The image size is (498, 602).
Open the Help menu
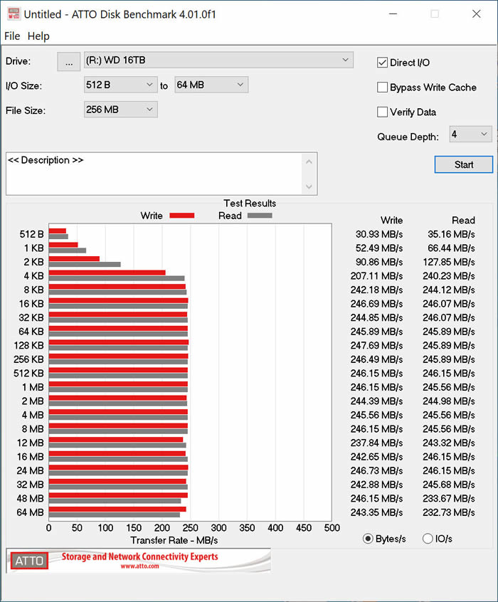pos(38,36)
